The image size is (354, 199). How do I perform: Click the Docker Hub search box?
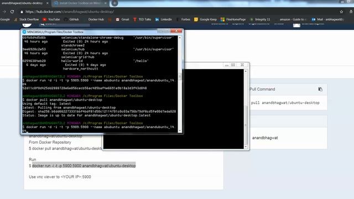tap(65, 24)
